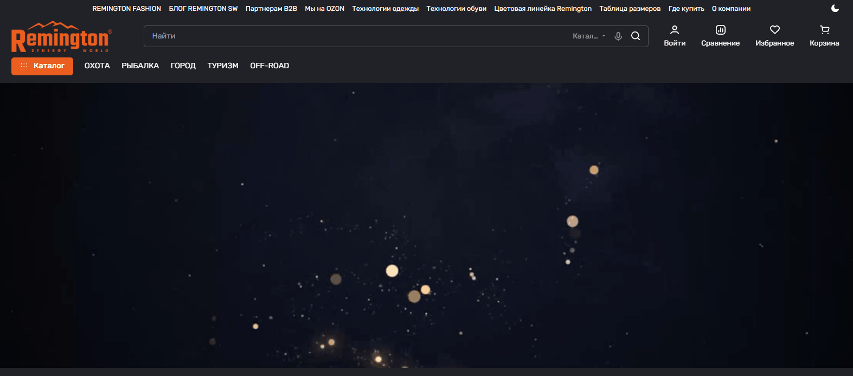This screenshot has width=853, height=376.
Task: Click the Remington logo
Action: [61, 37]
